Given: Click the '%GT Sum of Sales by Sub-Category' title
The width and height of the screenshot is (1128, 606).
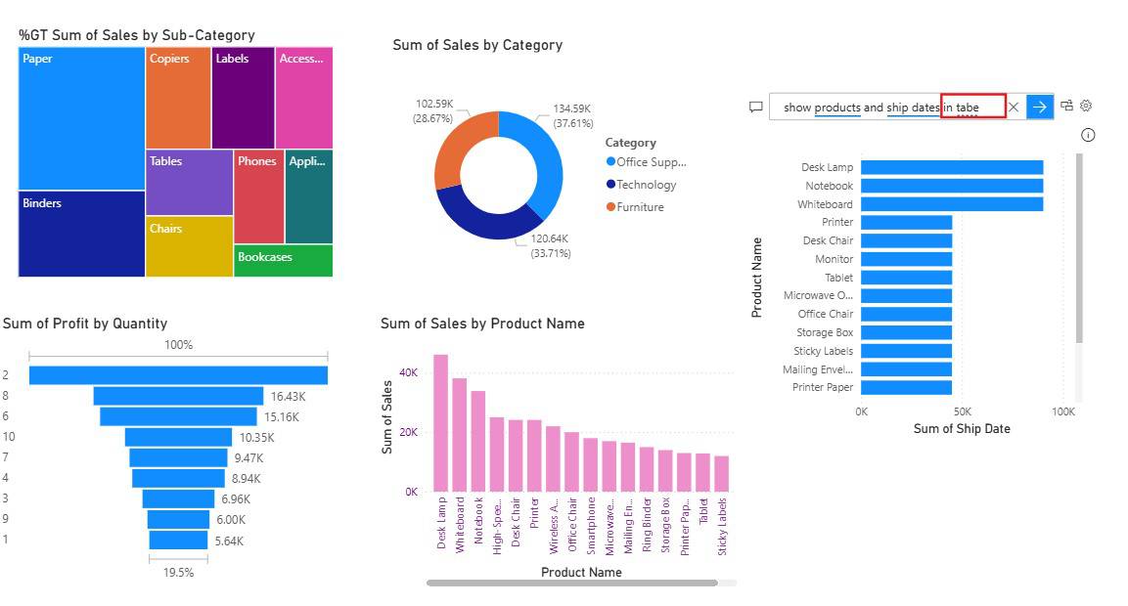Looking at the screenshot, I should (x=137, y=35).
